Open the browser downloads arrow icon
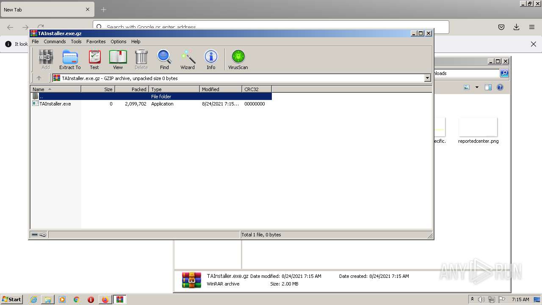 [x=516, y=27]
